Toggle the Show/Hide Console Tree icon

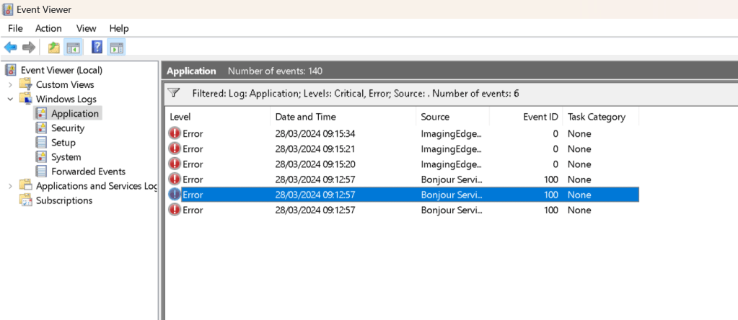click(x=74, y=47)
